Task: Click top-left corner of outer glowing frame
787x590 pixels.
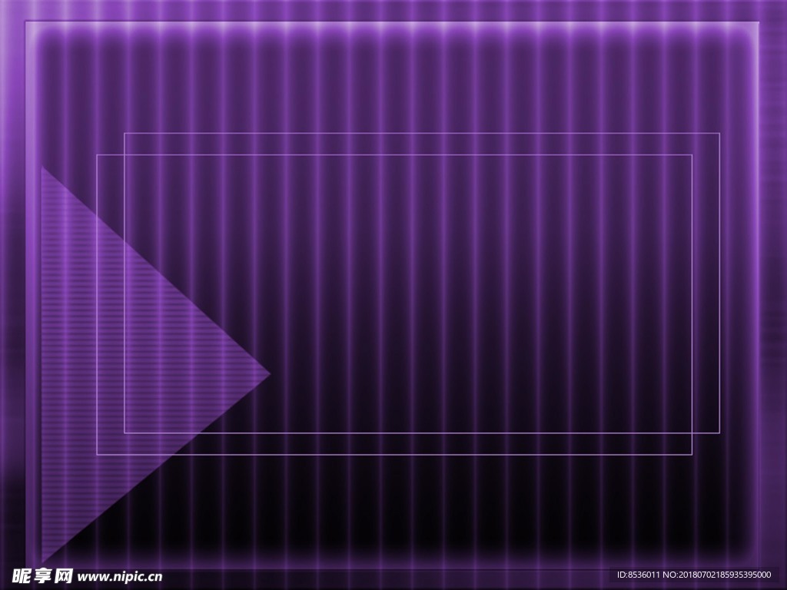Action: (26, 22)
